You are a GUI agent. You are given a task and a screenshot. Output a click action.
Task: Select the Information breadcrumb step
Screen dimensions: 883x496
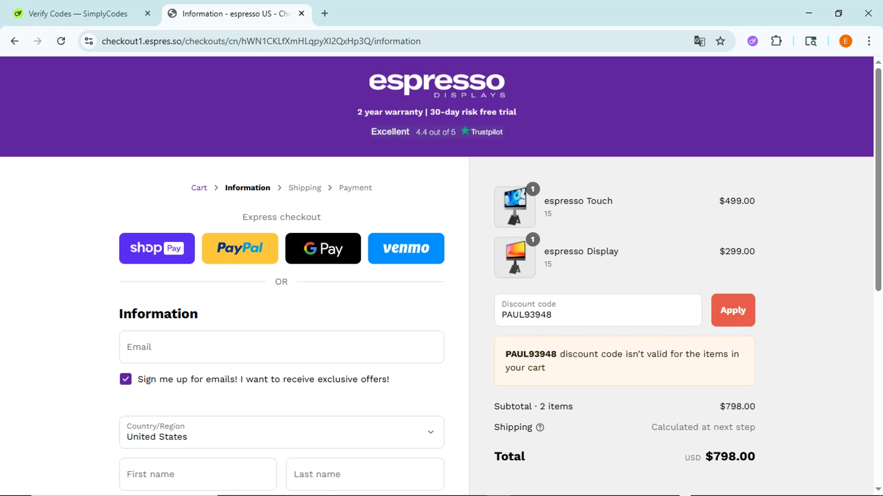247,188
